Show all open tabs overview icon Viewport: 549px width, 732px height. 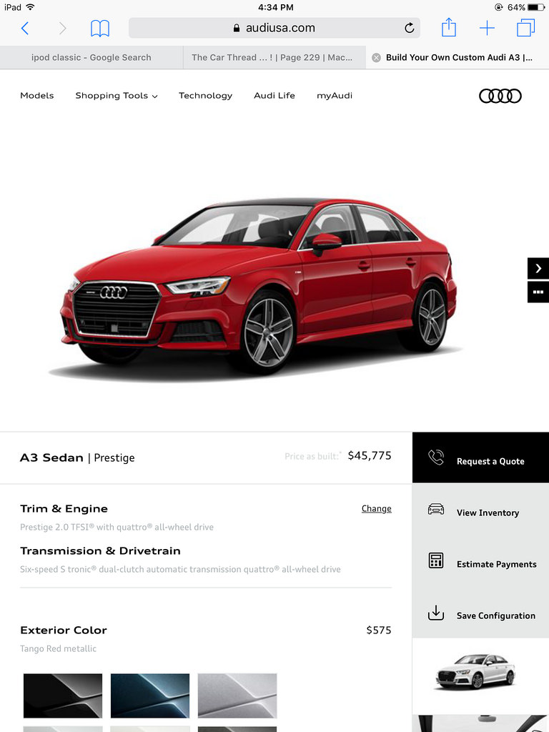click(525, 28)
